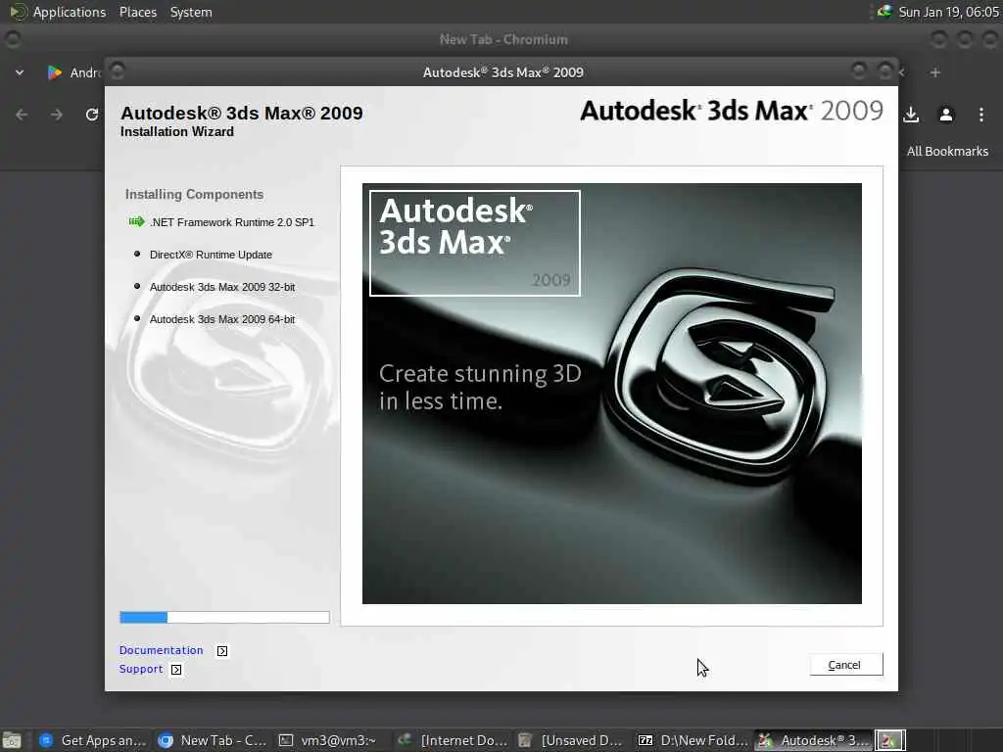The width and height of the screenshot is (1003, 752).
Task: Expand Chromium tab search dropdown
Action: [20, 72]
